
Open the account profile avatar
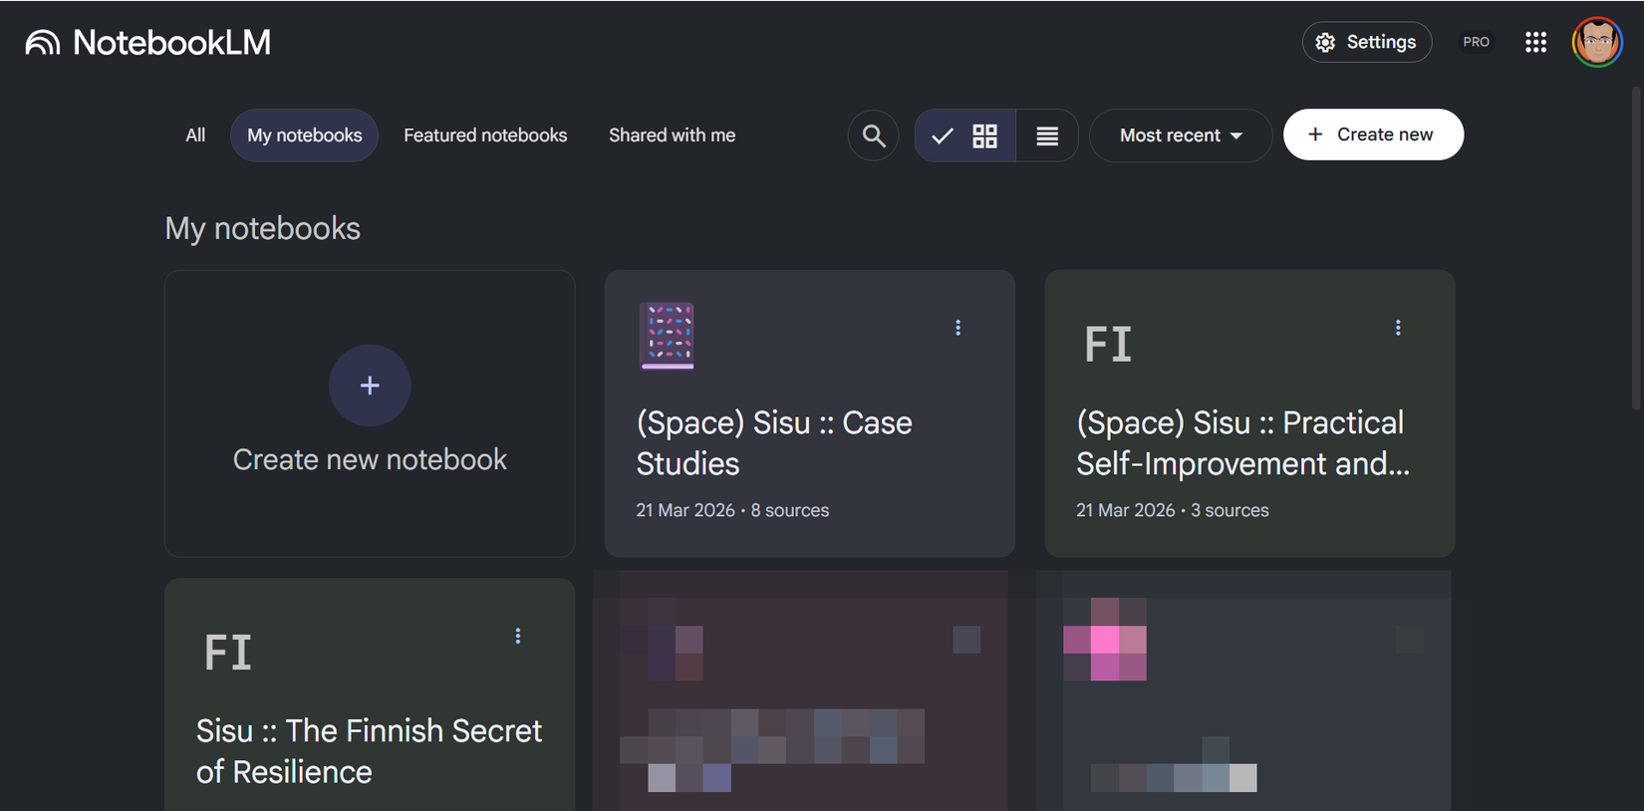coord(1597,42)
